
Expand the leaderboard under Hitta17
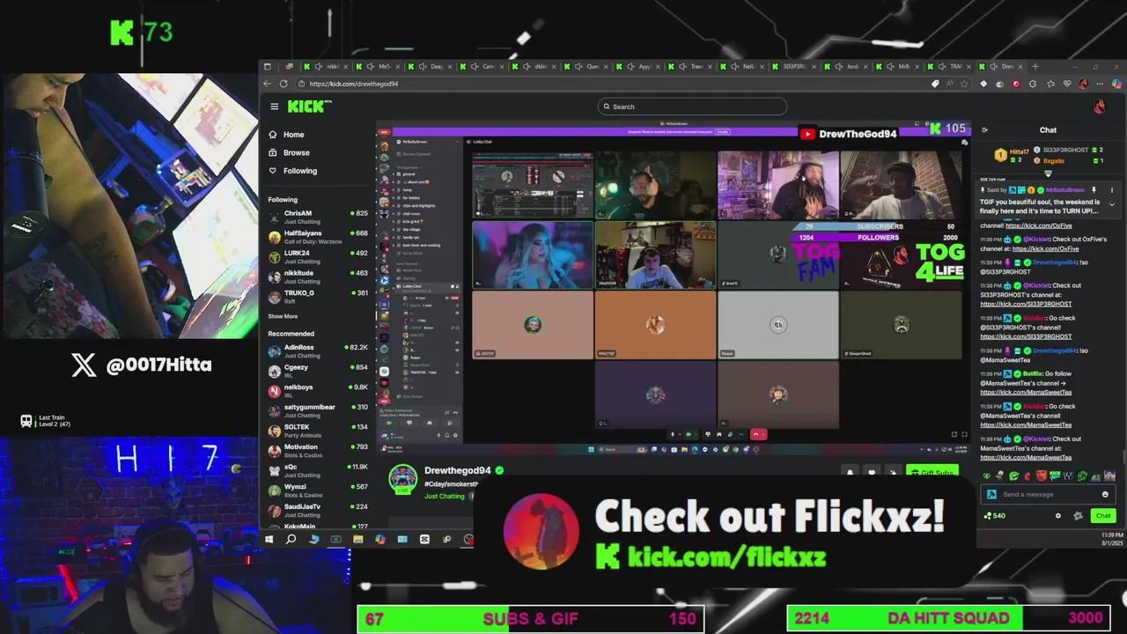[1048, 173]
